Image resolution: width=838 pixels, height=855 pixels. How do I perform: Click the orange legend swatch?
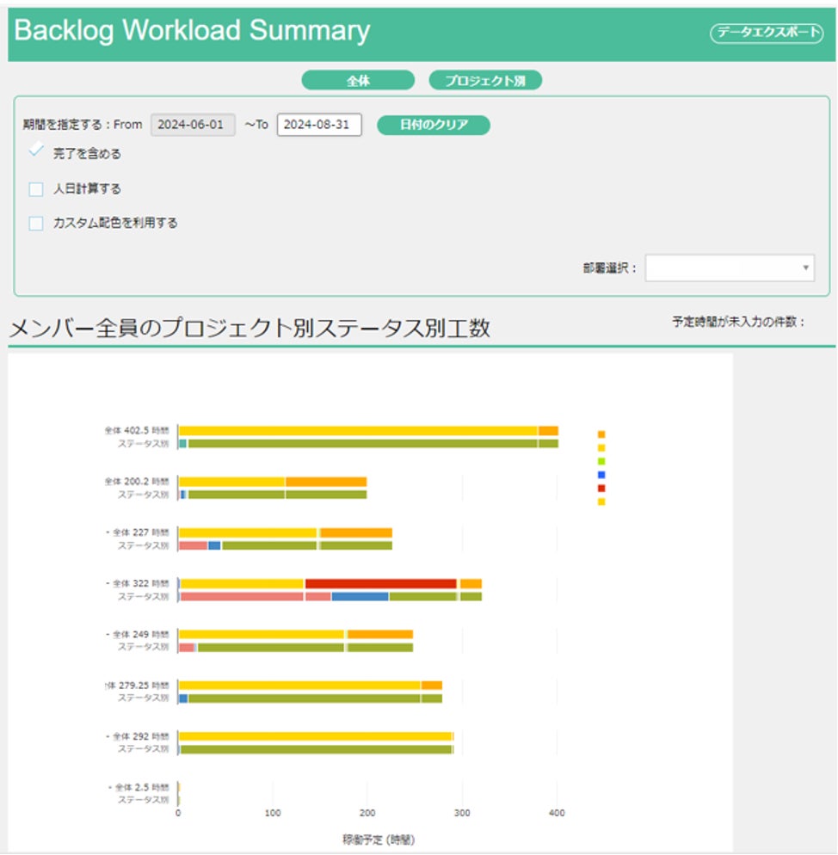tap(601, 434)
